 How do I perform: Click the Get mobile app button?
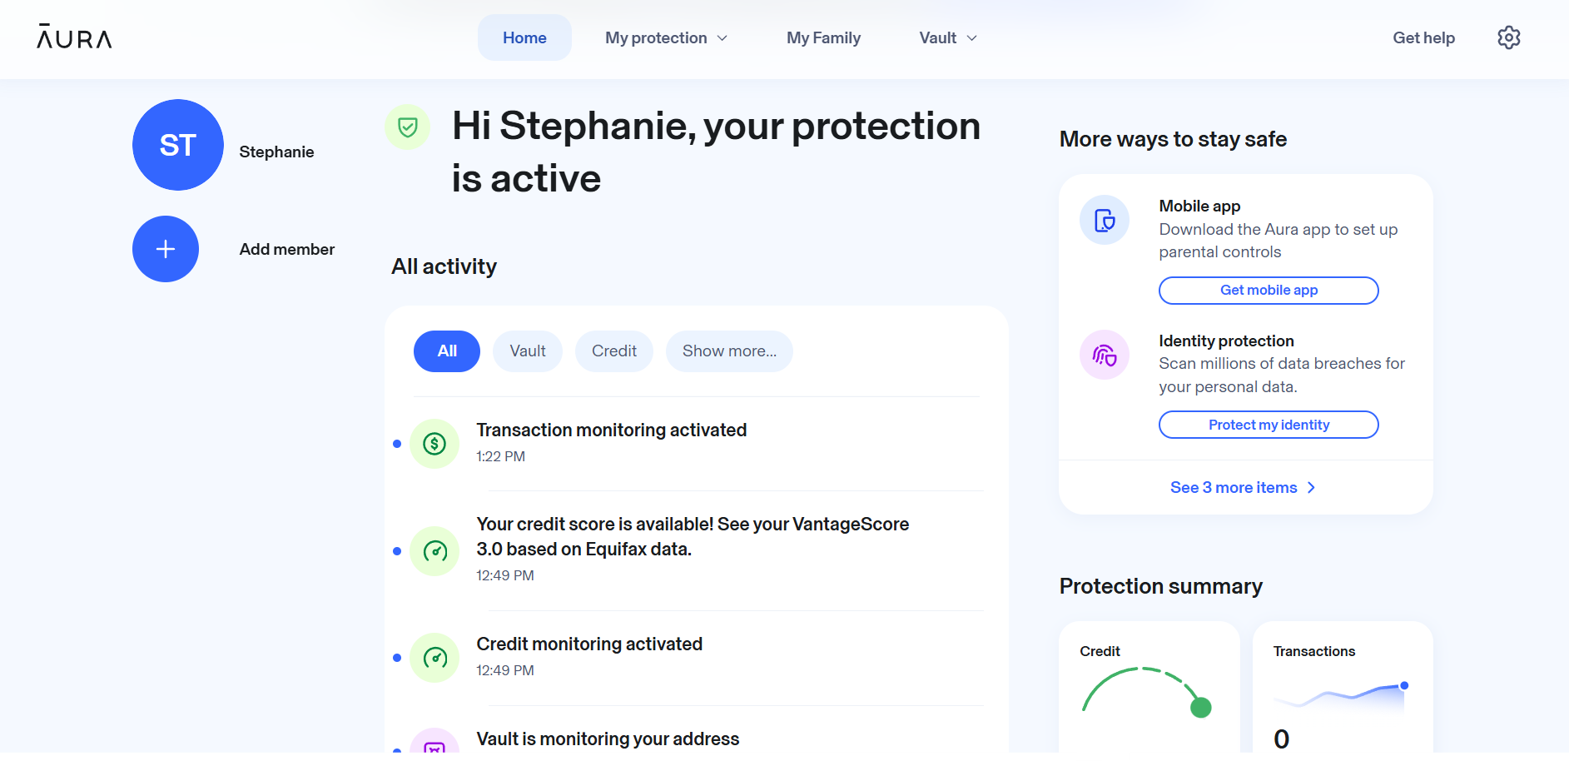click(1268, 290)
